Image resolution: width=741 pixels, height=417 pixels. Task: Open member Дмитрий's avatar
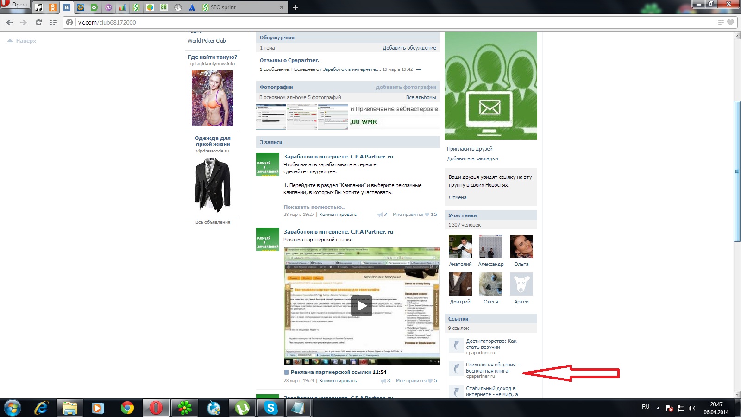pyautogui.click(x=460, y=284)
